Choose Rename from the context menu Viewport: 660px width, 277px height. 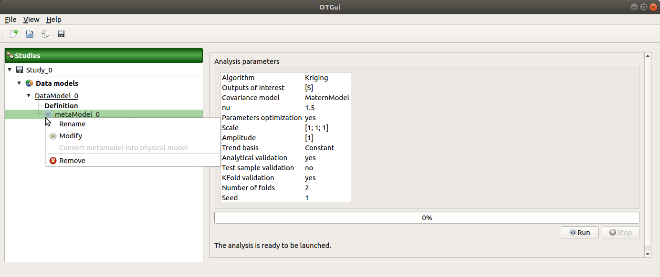(72, 124)
